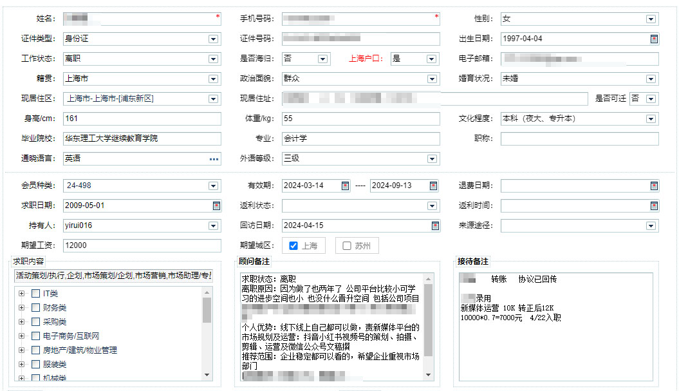Expand the 财务类 tree node
The width and height of the screenshot is (679, 391).
(21, 308)
